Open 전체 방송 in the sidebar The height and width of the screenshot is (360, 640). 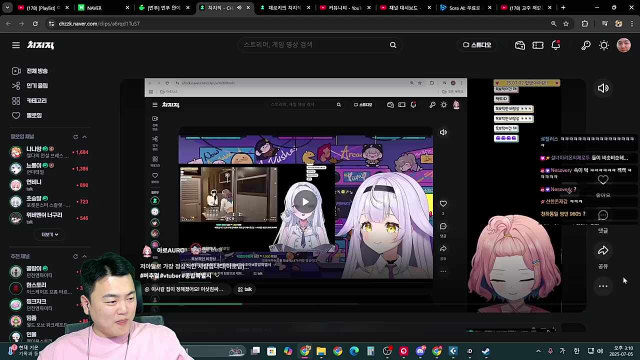point(30,71)
